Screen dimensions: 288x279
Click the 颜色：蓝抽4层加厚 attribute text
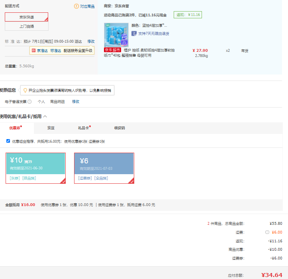click(149, 26)
